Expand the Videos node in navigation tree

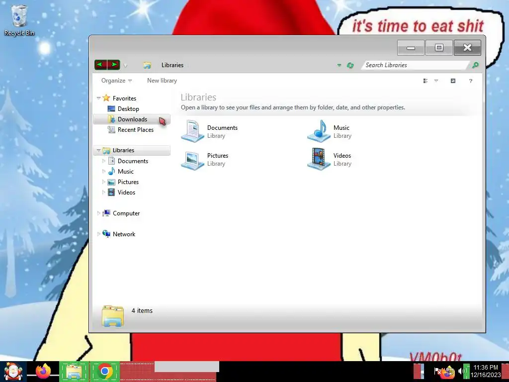pos(103,192)
